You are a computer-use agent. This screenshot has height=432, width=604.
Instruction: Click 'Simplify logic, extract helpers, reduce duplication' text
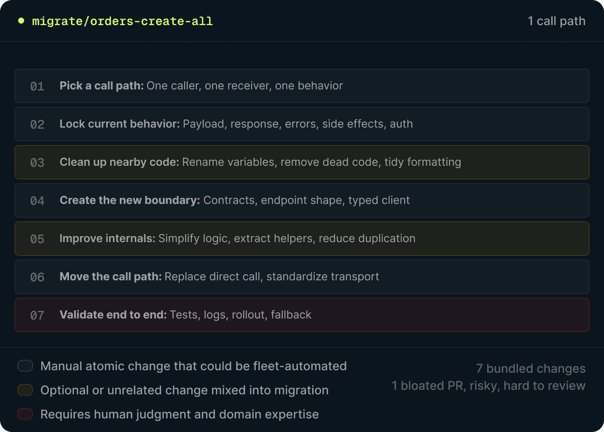point(287,239)
